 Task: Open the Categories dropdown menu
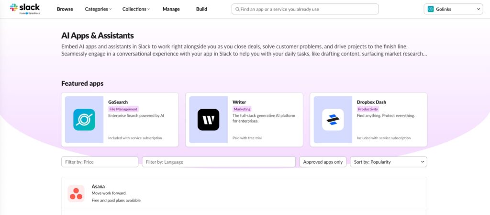(x=98, y=9)
